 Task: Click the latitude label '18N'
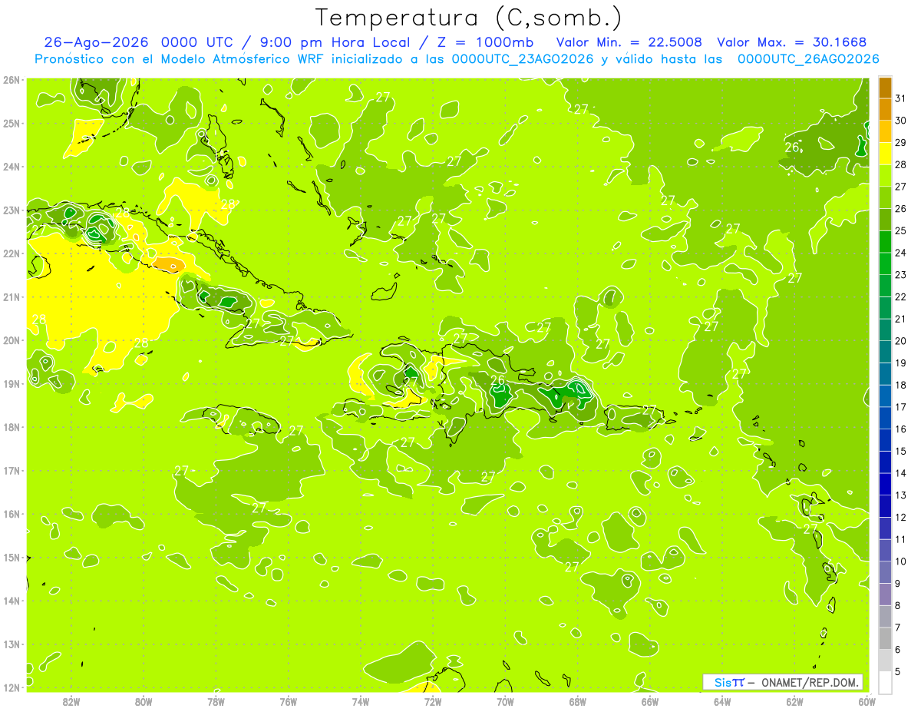pos(12,427)
